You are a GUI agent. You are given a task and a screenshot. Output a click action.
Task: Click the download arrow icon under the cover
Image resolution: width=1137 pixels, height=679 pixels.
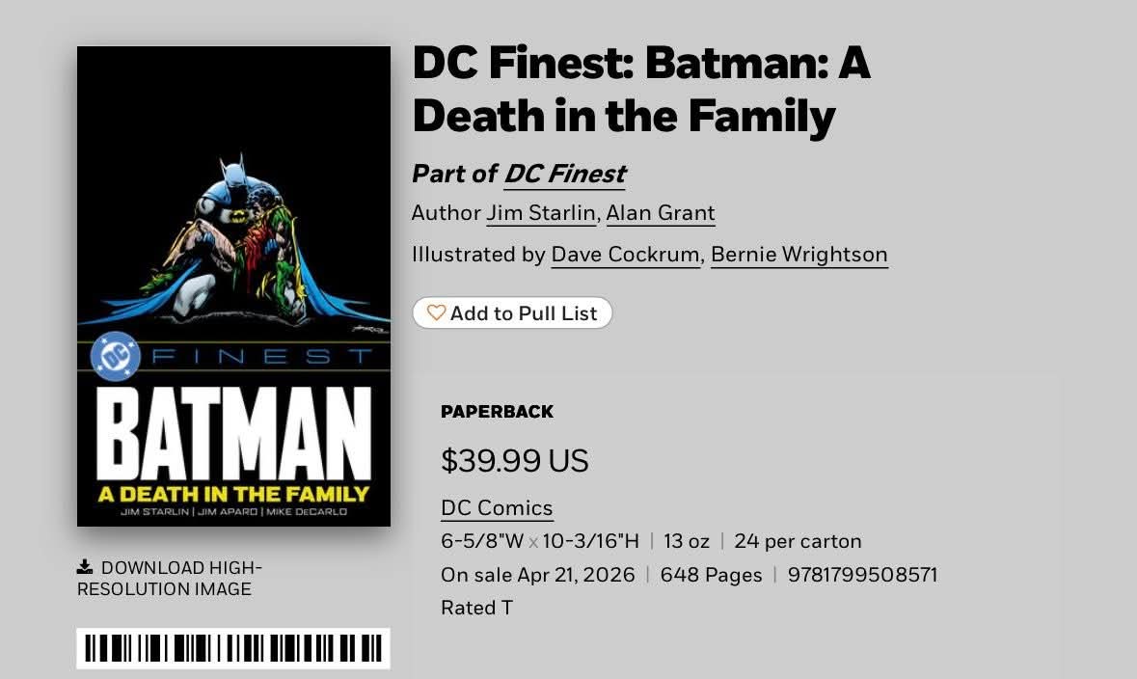click(85, 567)
